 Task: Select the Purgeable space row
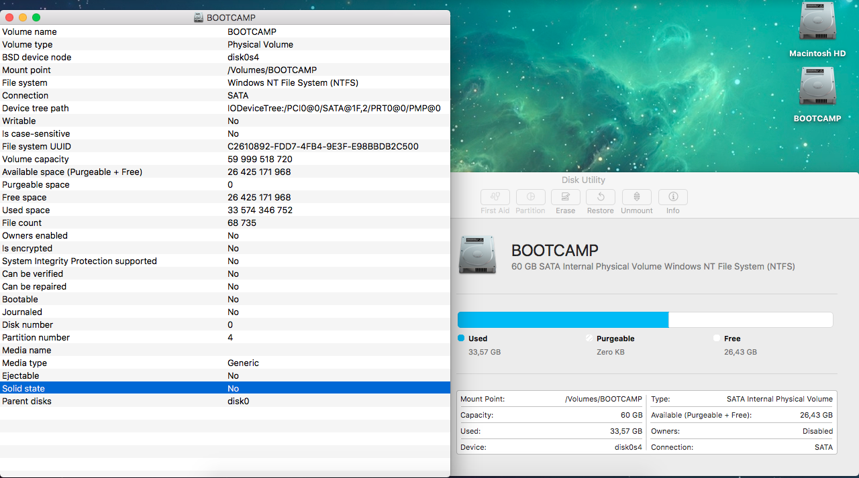pyautogui.click(x=225, y=184)
